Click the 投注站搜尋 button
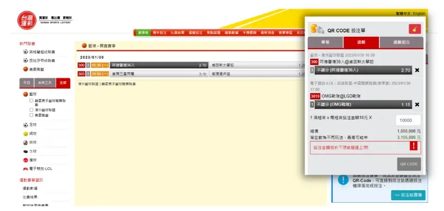Image resolution: width=444 pixels, height=211 pixels. (408, 195)
